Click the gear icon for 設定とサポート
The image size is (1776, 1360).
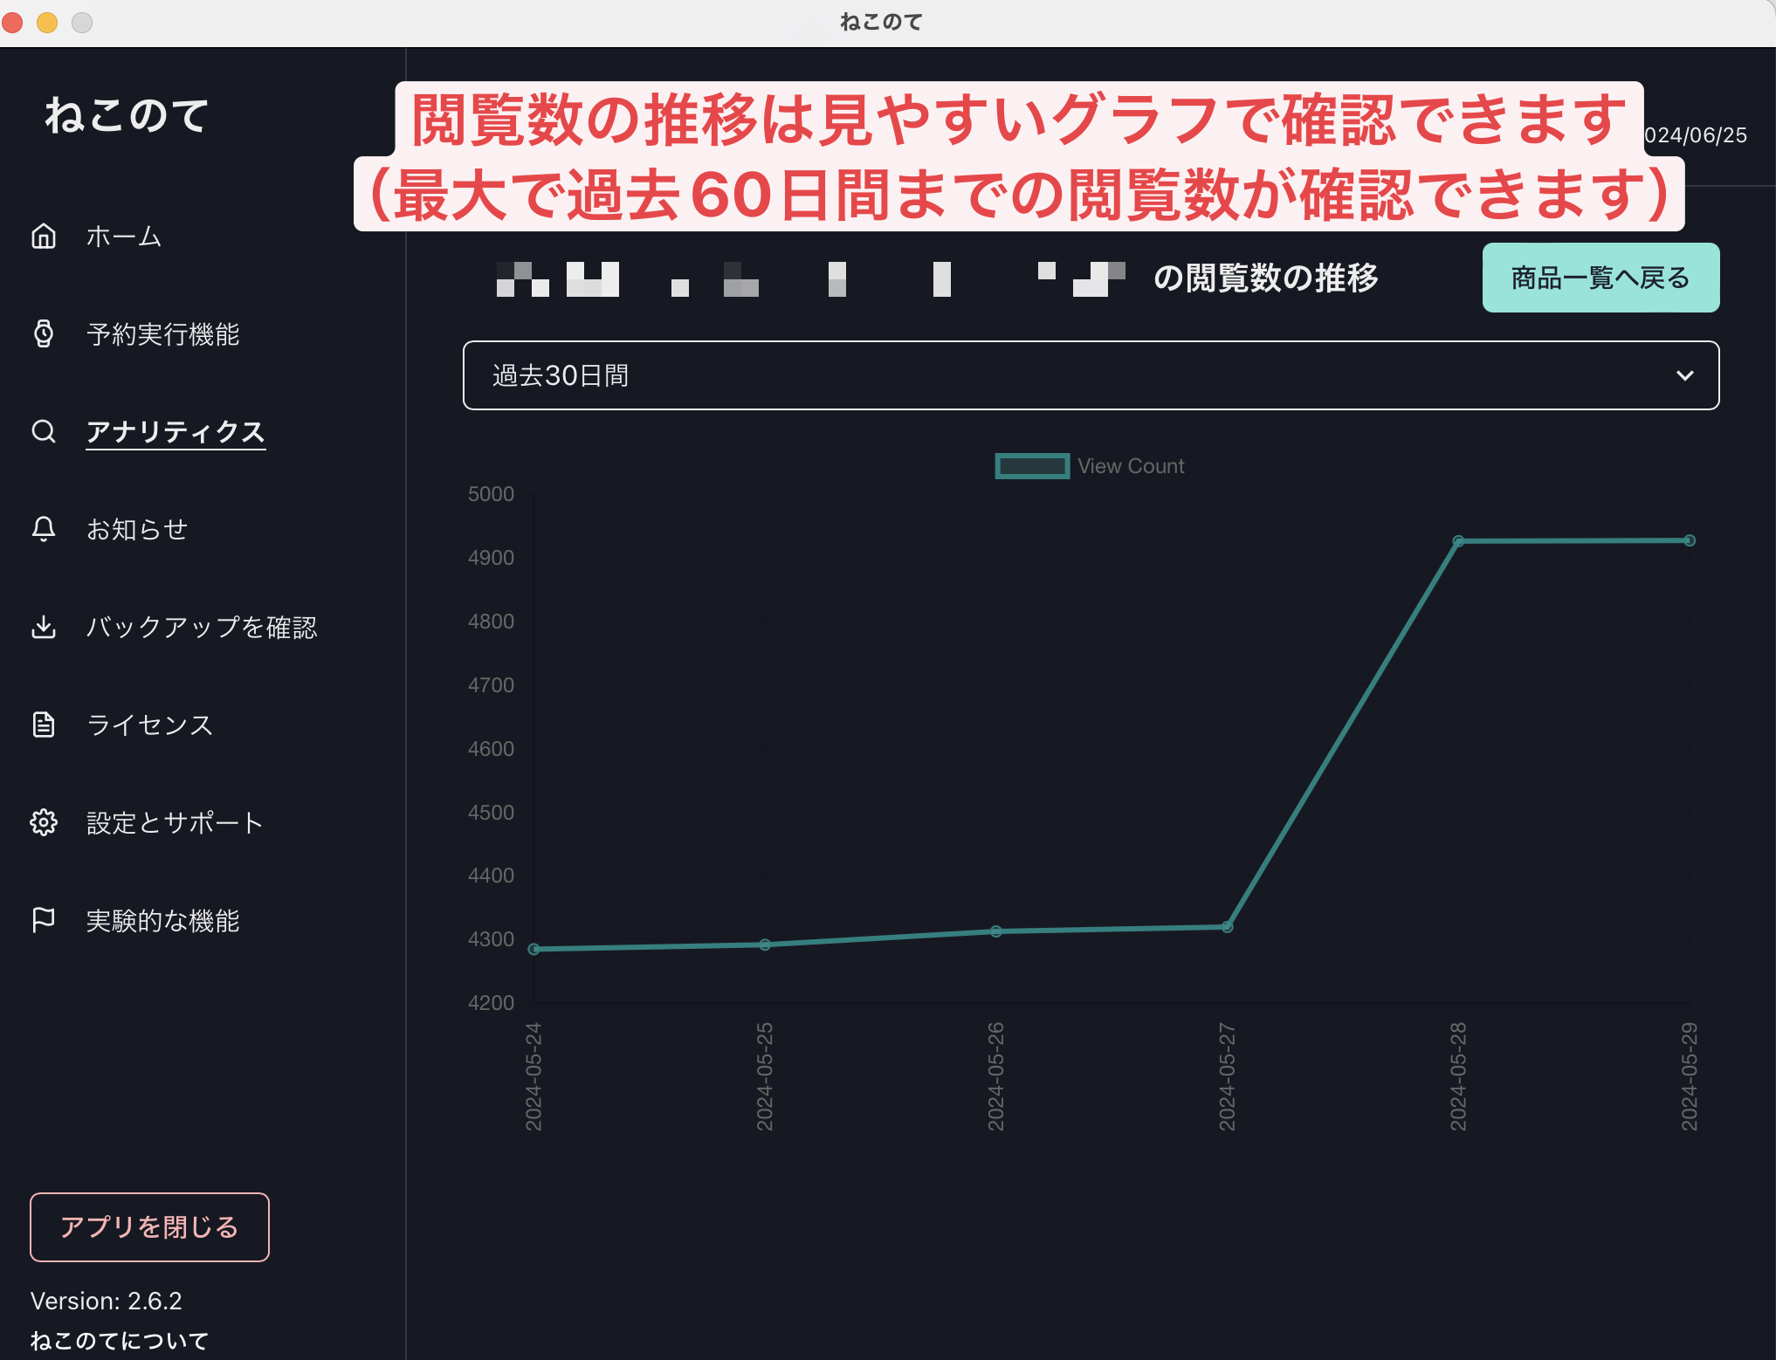(44, 822)
